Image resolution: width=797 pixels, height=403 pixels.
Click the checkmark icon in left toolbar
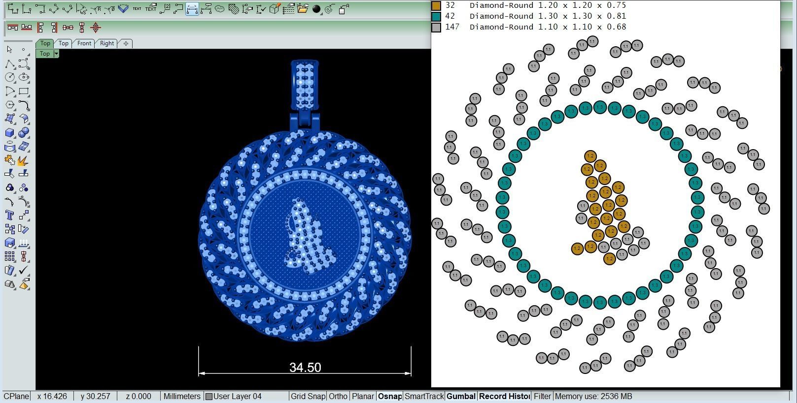click(x=24, y=270)
